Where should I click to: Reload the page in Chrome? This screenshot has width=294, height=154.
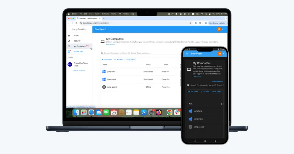tap(76, 23)
